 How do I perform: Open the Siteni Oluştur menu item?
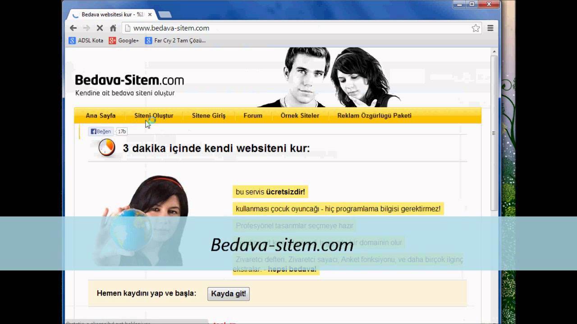point(154,116)
